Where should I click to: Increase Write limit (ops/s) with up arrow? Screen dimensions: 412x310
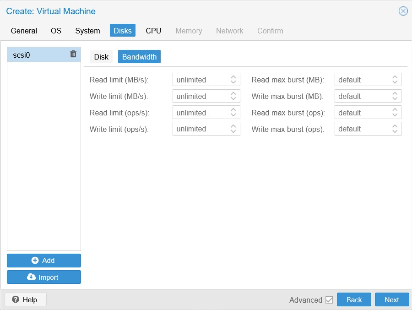click(233, 126)
